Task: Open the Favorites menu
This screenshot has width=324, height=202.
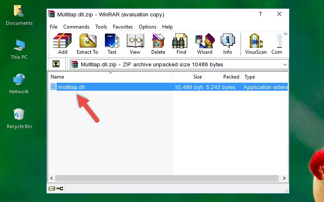Action: 123,27
